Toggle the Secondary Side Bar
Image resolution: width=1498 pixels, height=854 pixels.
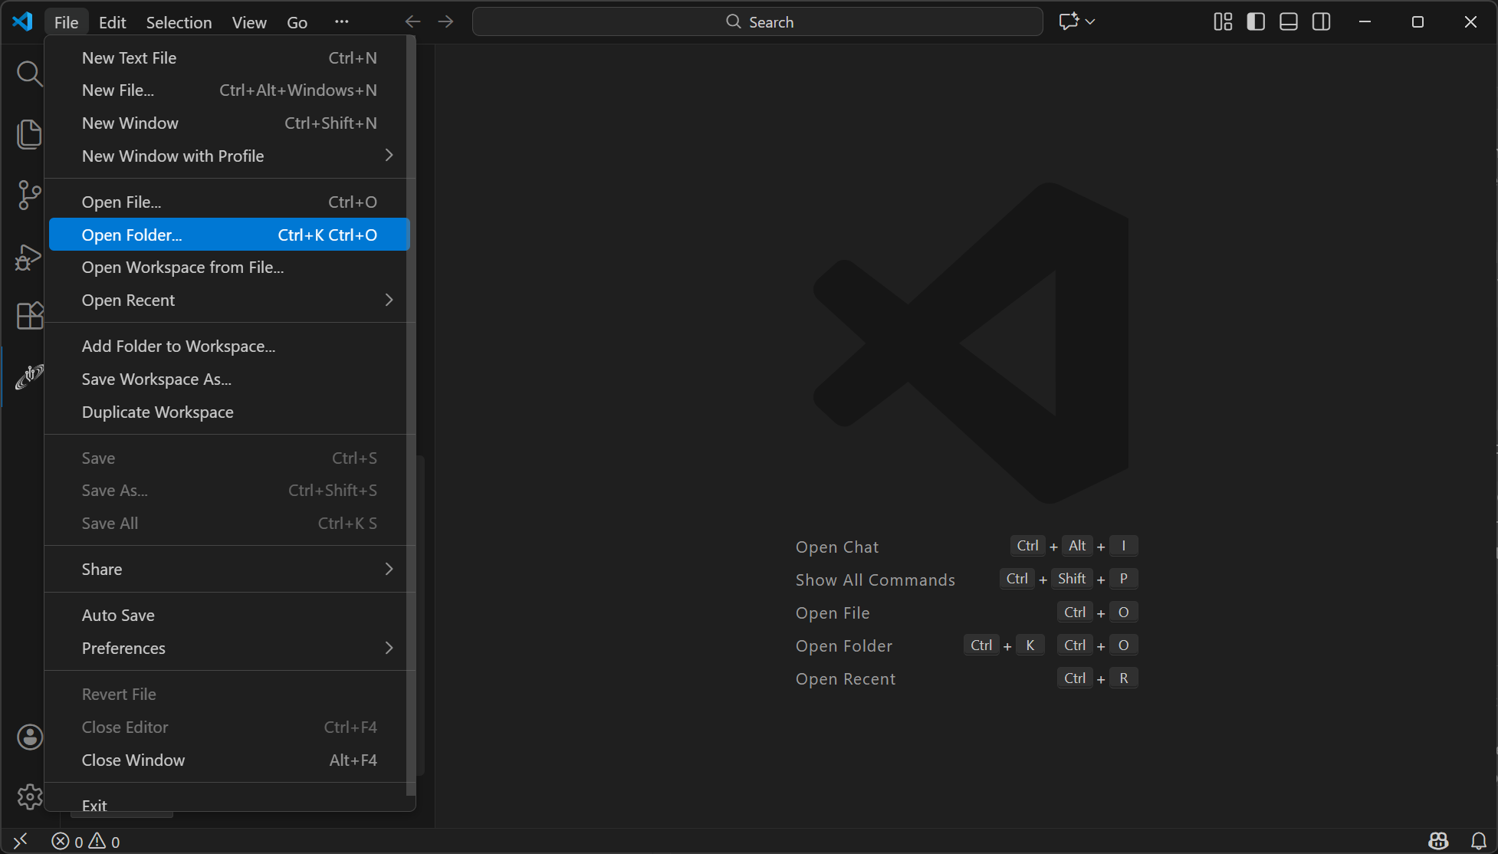1322,21
